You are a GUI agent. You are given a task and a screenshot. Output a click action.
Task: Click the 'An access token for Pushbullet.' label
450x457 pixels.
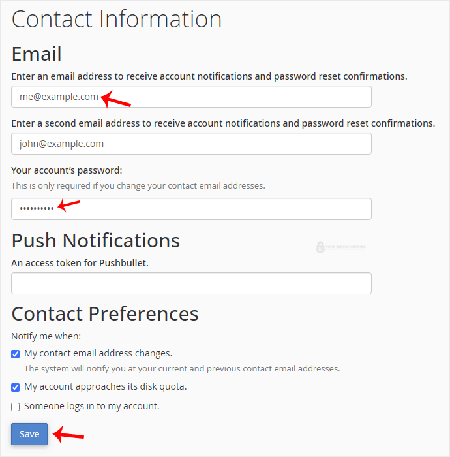pos(81,263)
